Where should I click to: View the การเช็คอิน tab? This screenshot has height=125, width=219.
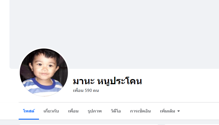[140, 111]
